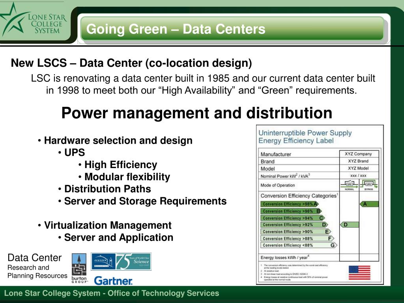Click the Burton Group logo
The image size is (404, 303).
click(79, 268)
